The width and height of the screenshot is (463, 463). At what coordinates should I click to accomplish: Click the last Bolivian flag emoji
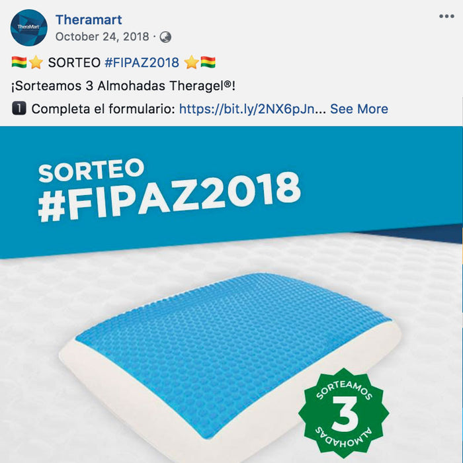pyautogui.click(x=208, y=62)
